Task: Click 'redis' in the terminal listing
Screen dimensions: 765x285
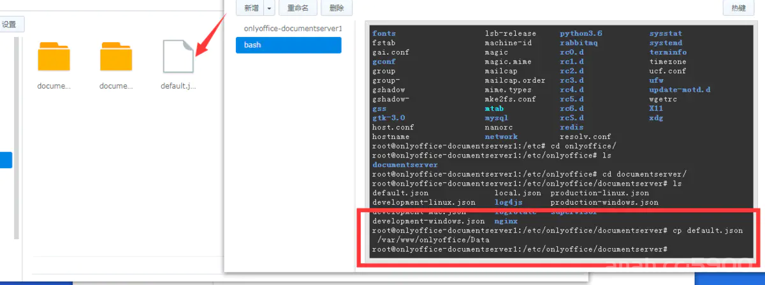Action: coord(572,128)
